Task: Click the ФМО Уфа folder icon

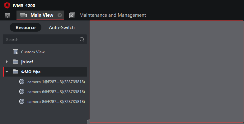Action: coord(16,72)
